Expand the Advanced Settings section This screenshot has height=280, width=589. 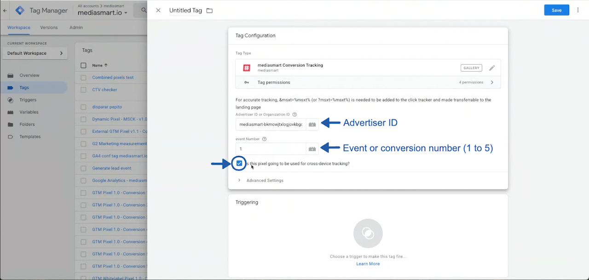[265, 181]
